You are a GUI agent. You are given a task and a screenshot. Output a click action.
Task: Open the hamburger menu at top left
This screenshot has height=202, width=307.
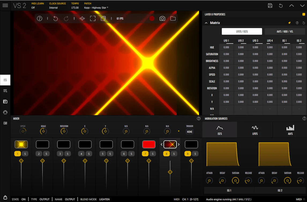point(5,5)
